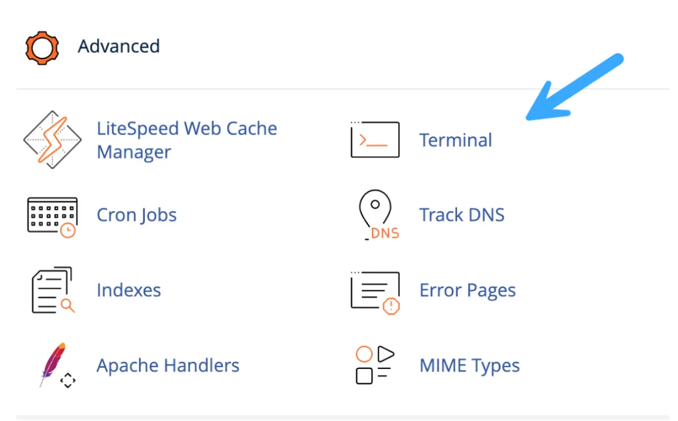Screen dimensions: 678x421
Task: Go to Apache Handlers
Action: (x=168, y=366)
